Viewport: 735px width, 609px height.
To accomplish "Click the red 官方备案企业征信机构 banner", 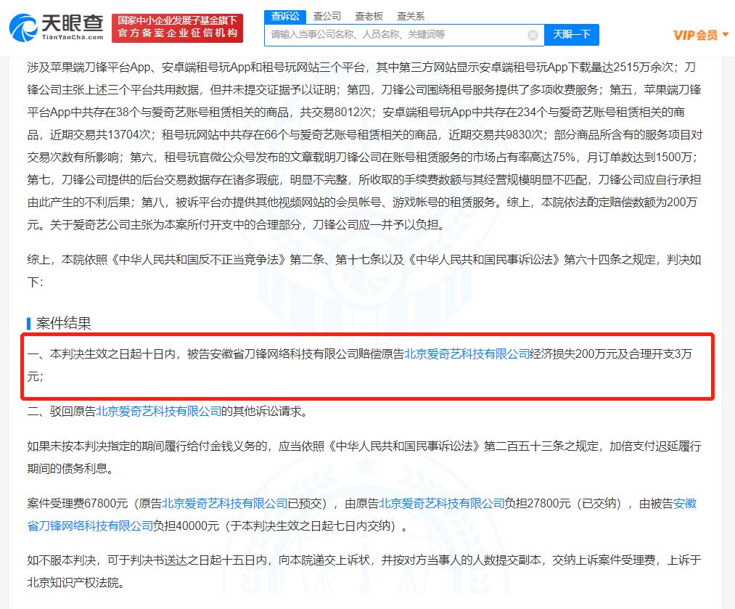I will (177, 28).
